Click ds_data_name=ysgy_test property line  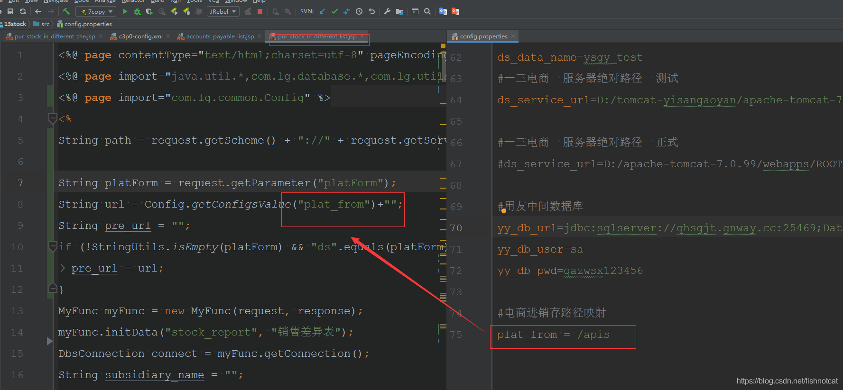570,57
